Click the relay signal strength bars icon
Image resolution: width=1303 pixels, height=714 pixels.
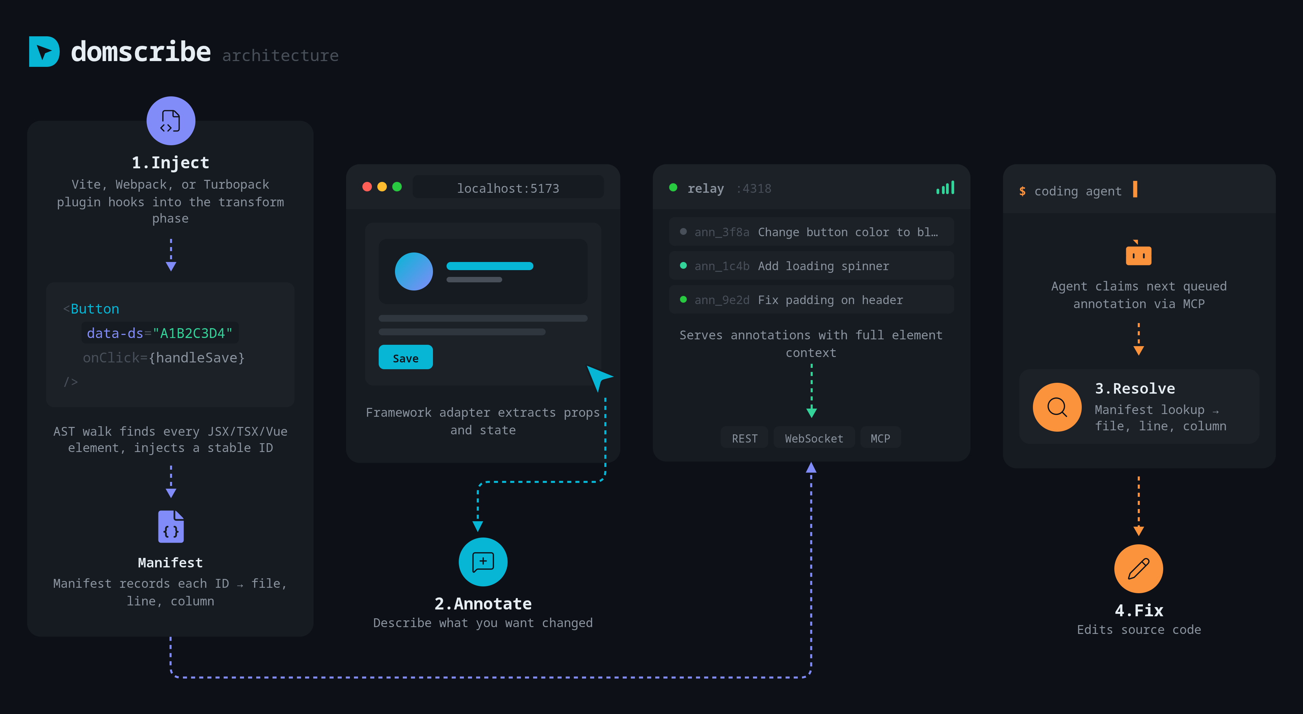click(x=945, y=188)
